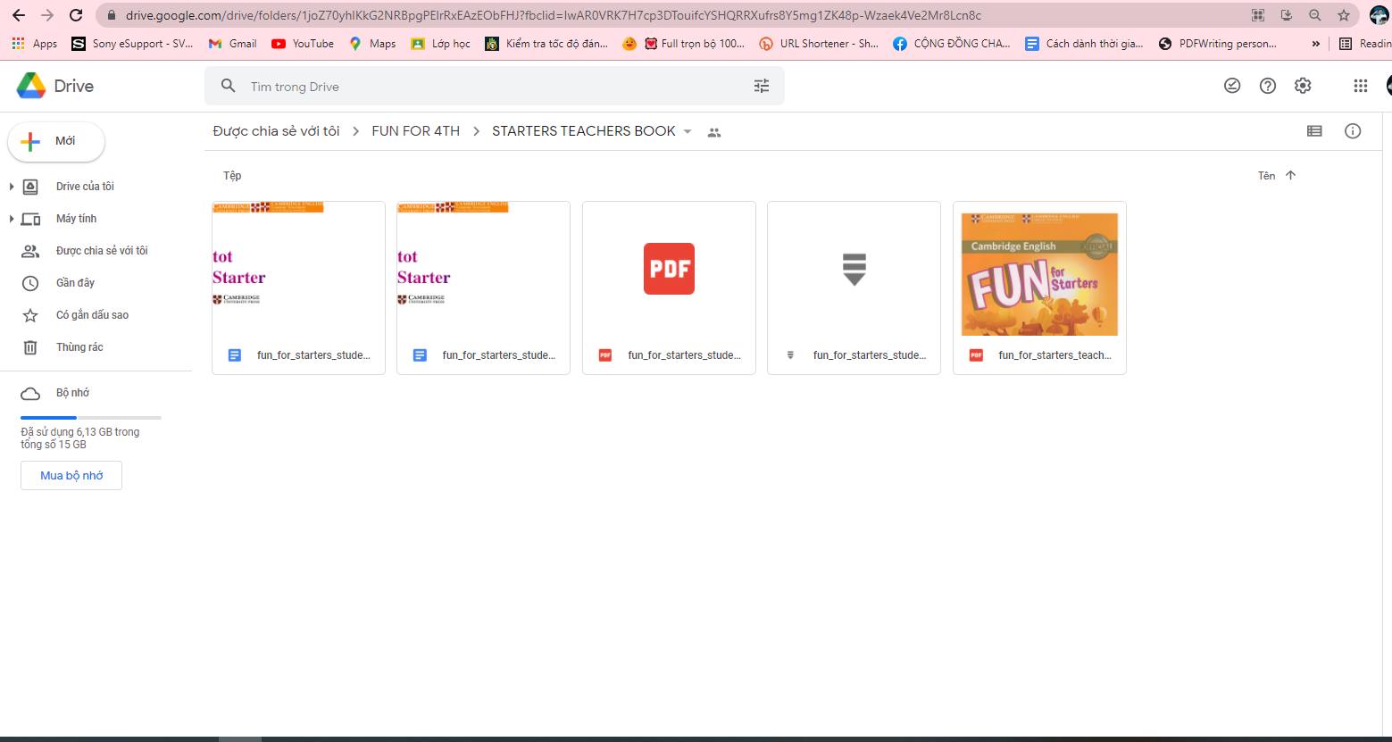The height and width of the screenshot is (742, 1392).
Task: Click Mua bộ nhớ button
Action: [71, 476]
